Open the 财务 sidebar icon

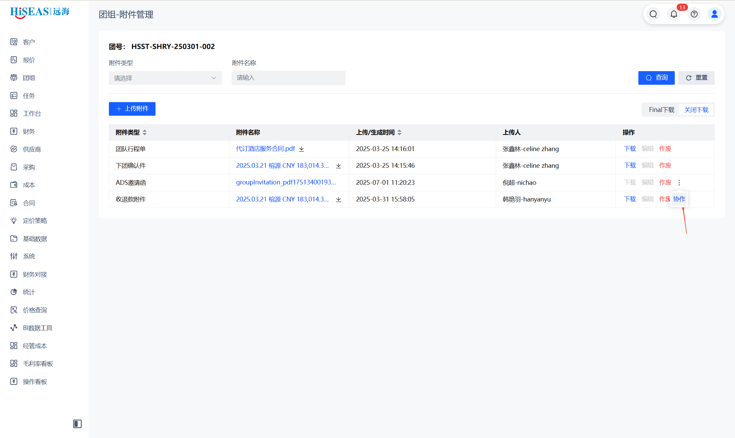14,131
